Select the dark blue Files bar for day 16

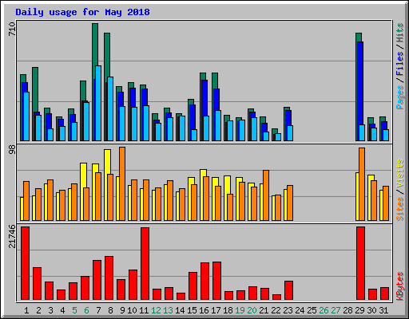click(204, 98)
